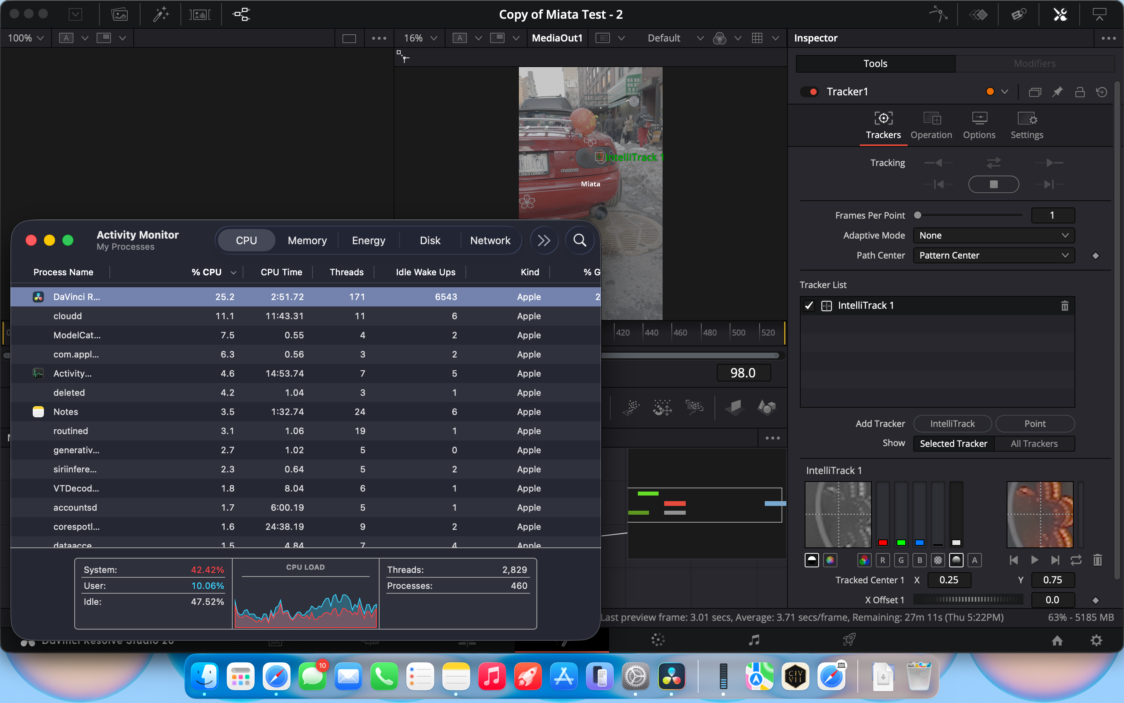
Task: Enable the R channel toggle in tracker preview
Action: click(883, 560)
